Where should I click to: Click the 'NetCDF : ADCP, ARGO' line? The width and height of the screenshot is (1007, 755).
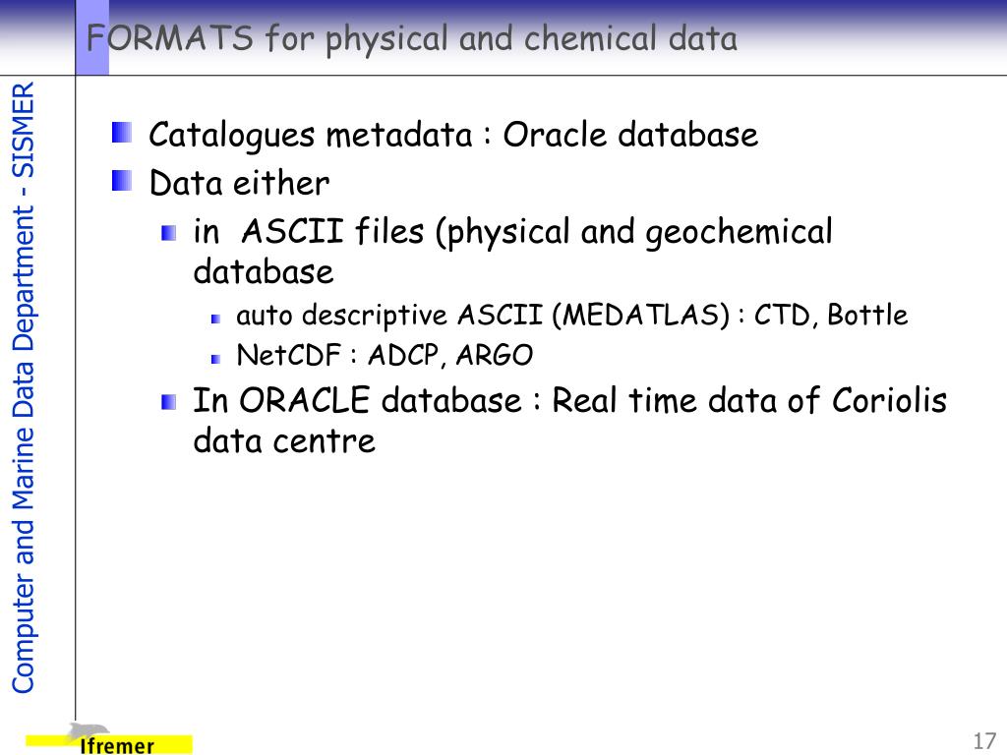(x=385, y=355)
